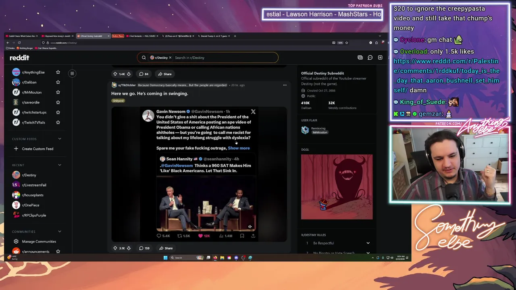Unmute the tweet video speaker icon
The height and width of the screenshot is (290, 516).
click(250, 227)
